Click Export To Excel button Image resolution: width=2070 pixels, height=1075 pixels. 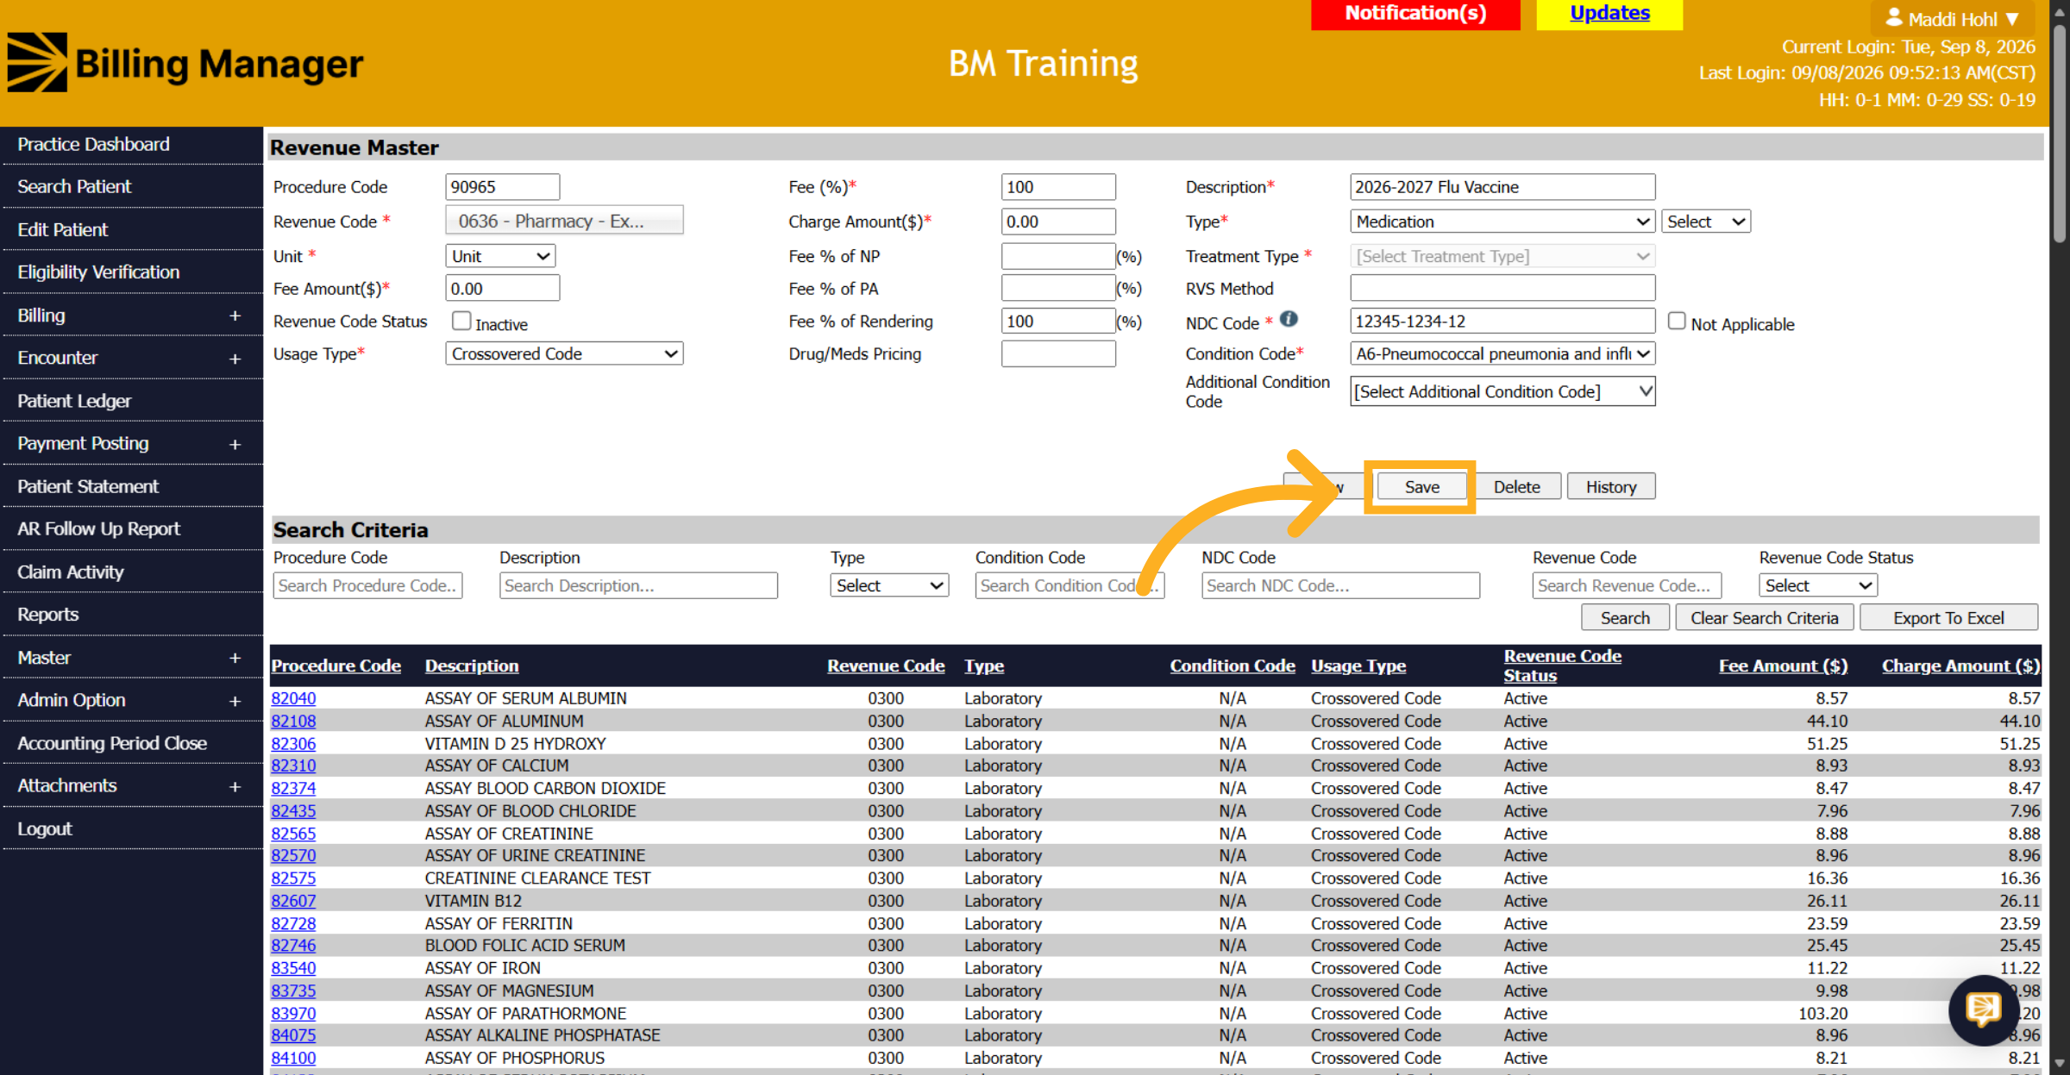(1948, 618)
